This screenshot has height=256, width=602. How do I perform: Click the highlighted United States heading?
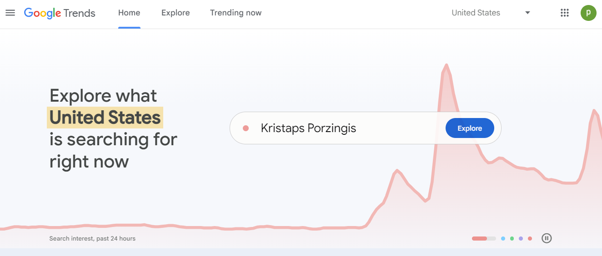pyautogui.click(x=105, y=118)
